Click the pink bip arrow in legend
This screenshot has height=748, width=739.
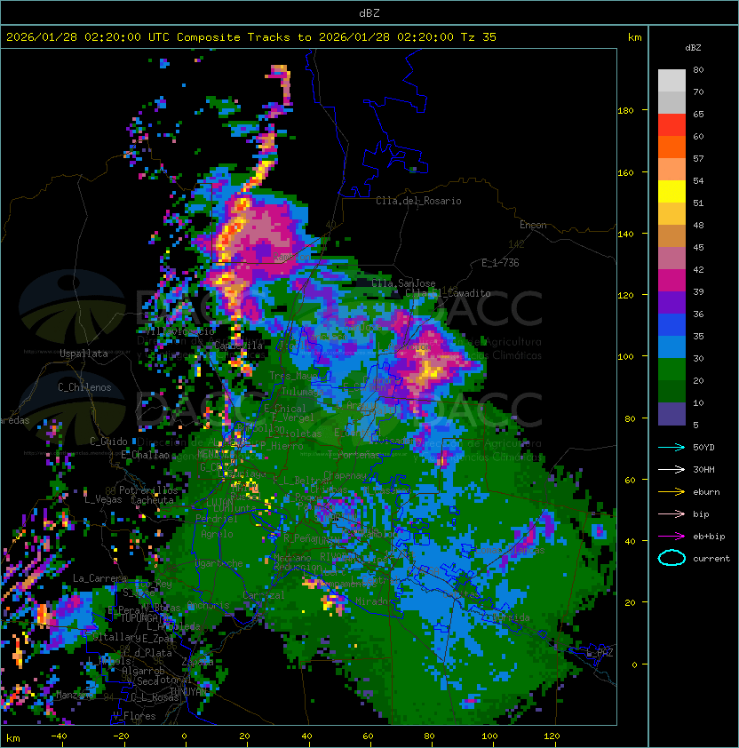pos(671,513)
